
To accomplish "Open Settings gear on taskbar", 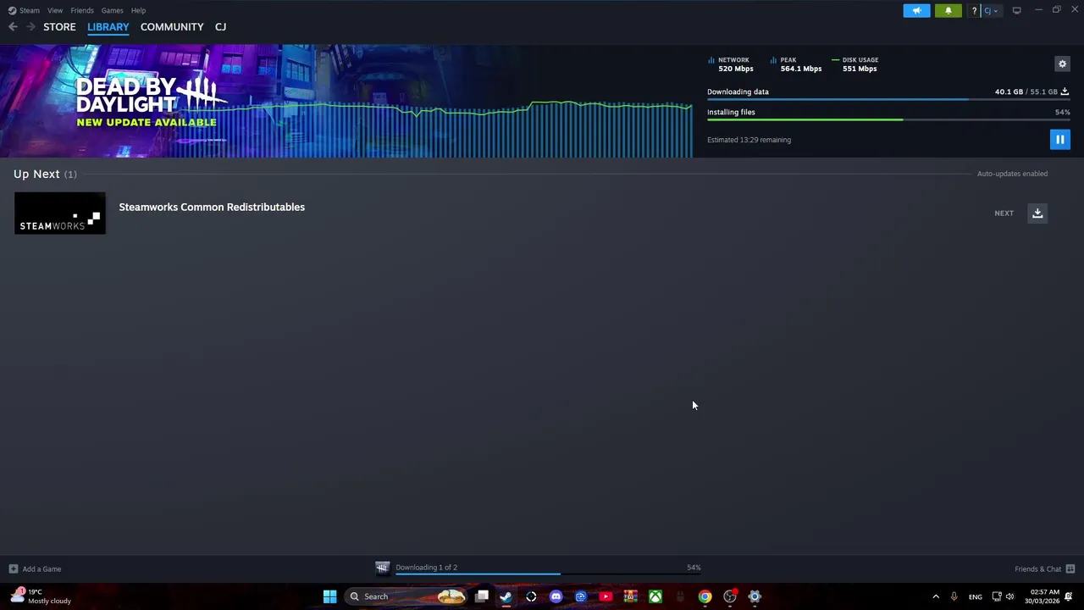I will click(x=755, y=596).
